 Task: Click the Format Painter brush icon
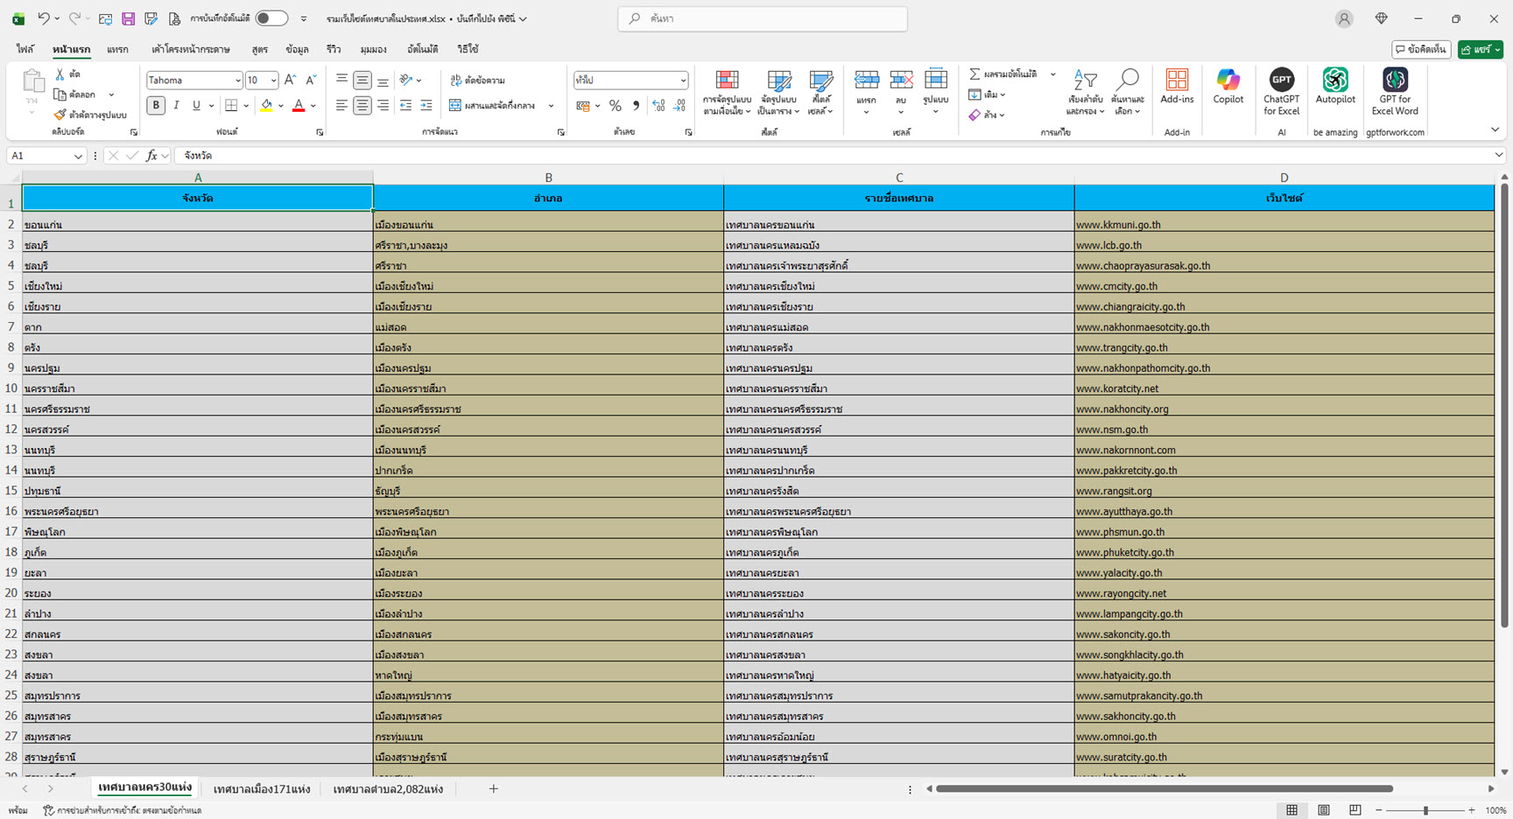(x=60, y=115)
